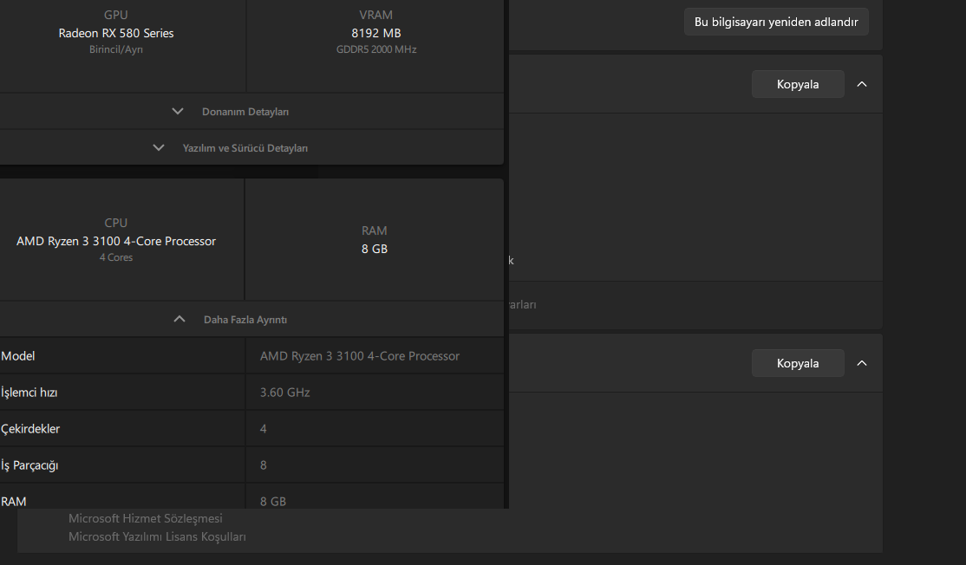Click the lower Kopyala button

coord(797,363)
